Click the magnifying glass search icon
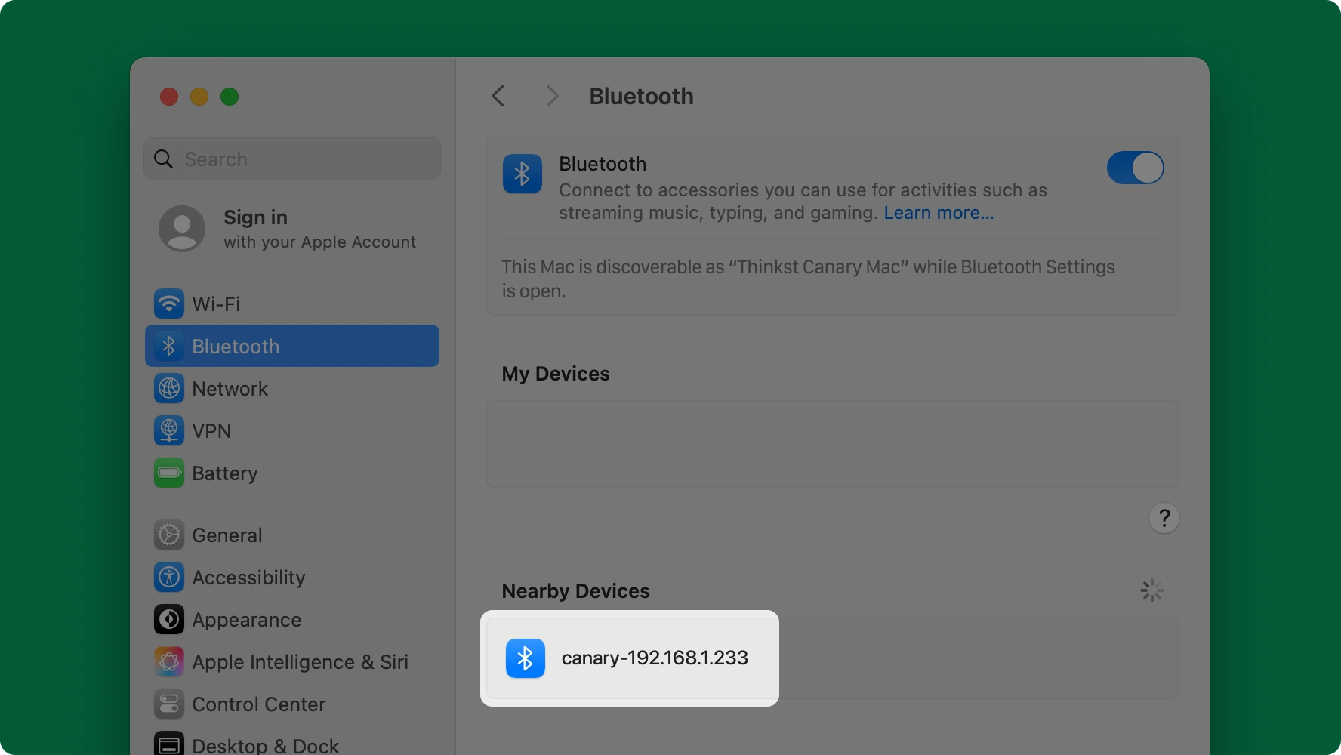Viewport: 1341px width, 755px height. (x=163, y=159)
